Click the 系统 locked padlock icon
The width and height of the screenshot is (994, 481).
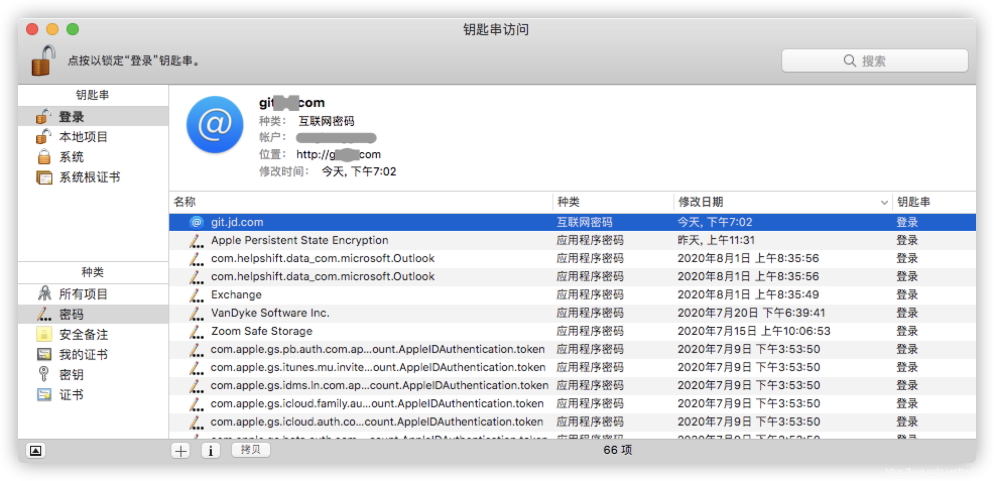44,157
